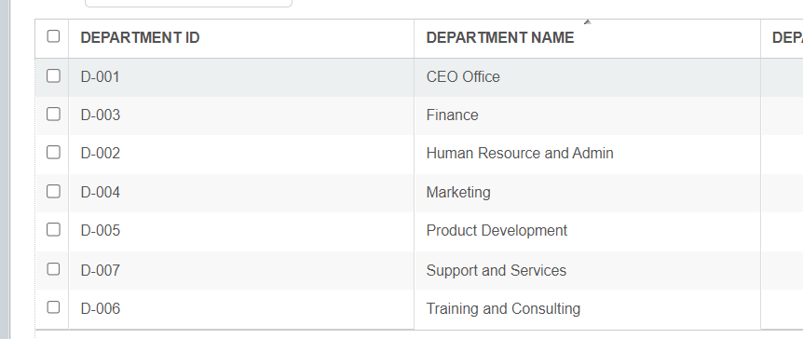
Task: Select the checkbox beside D-003
Action: [x=53, y=115]
